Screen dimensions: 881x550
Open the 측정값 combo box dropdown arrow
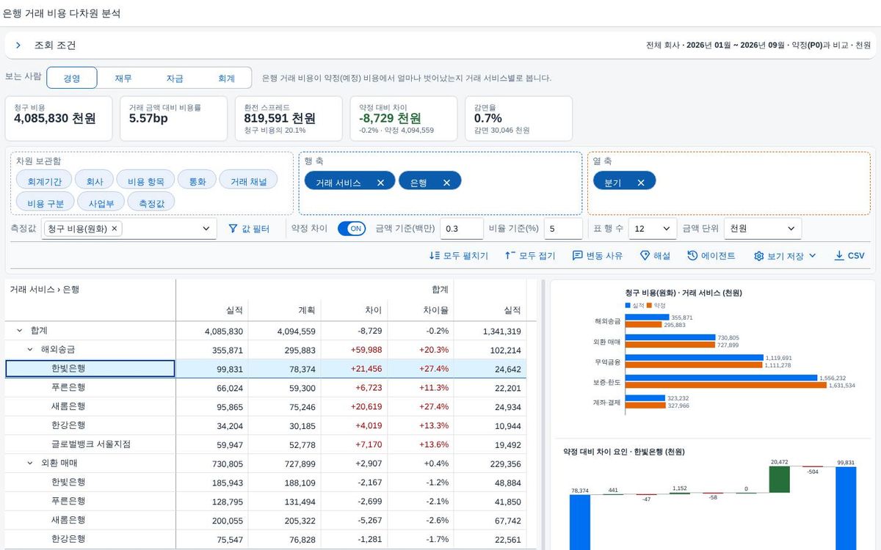click(206, 229)
